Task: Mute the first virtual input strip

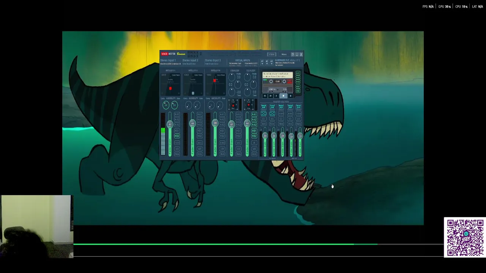Action: (x=238, y=154)
